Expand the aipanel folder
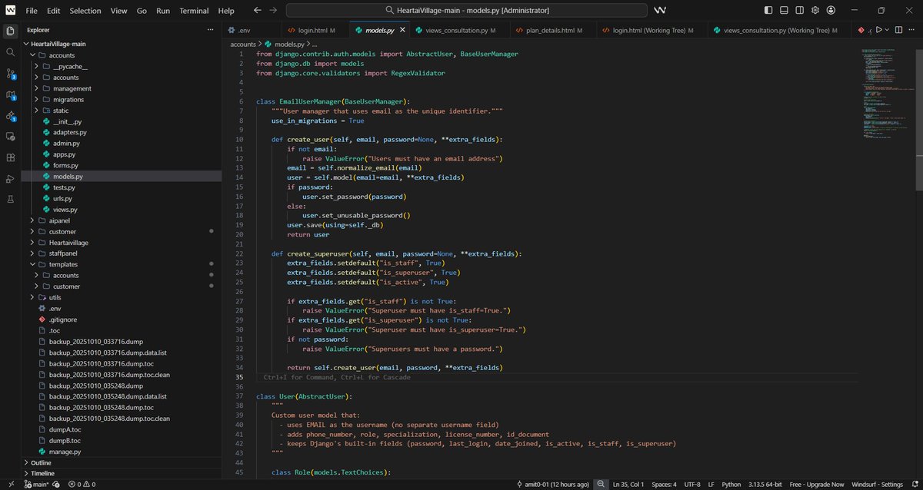This screenshot has height=490, width=923. (122, 220)
